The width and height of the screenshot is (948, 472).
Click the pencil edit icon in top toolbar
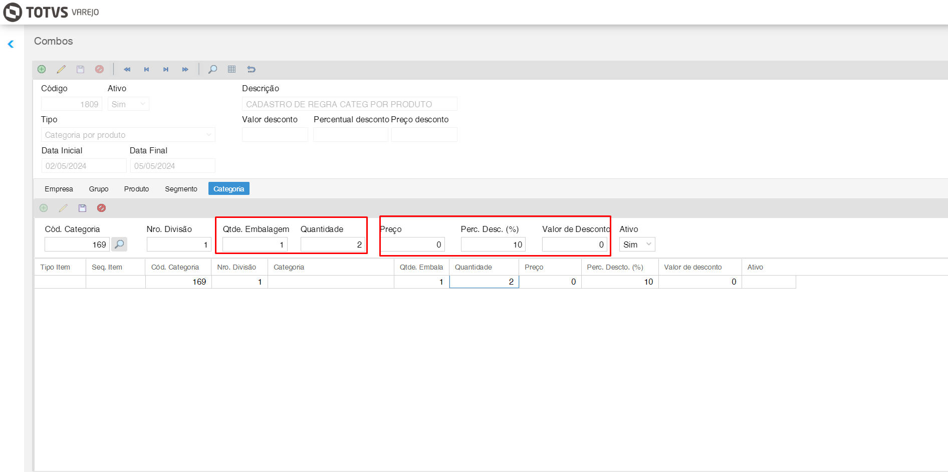61,69
